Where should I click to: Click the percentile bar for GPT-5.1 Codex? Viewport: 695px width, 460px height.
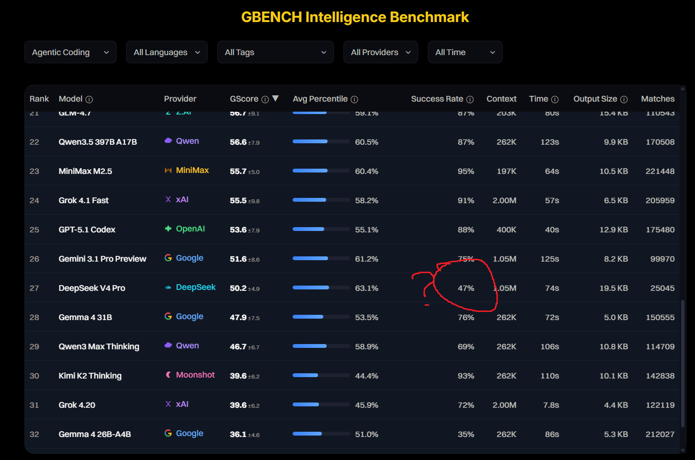(x=321, y=229)
